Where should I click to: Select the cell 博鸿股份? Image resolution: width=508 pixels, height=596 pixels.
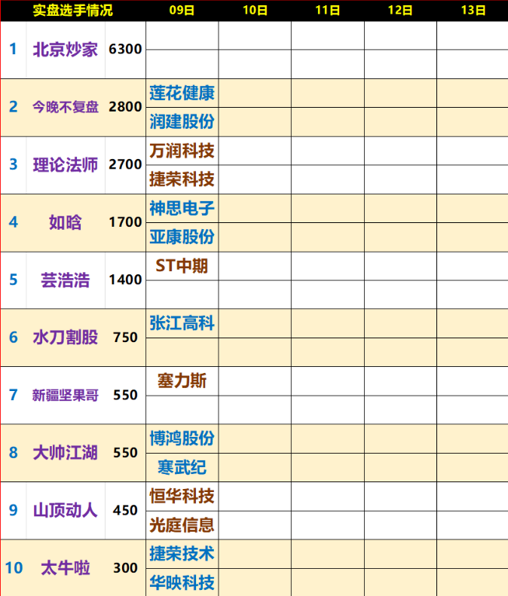(182, 439)
